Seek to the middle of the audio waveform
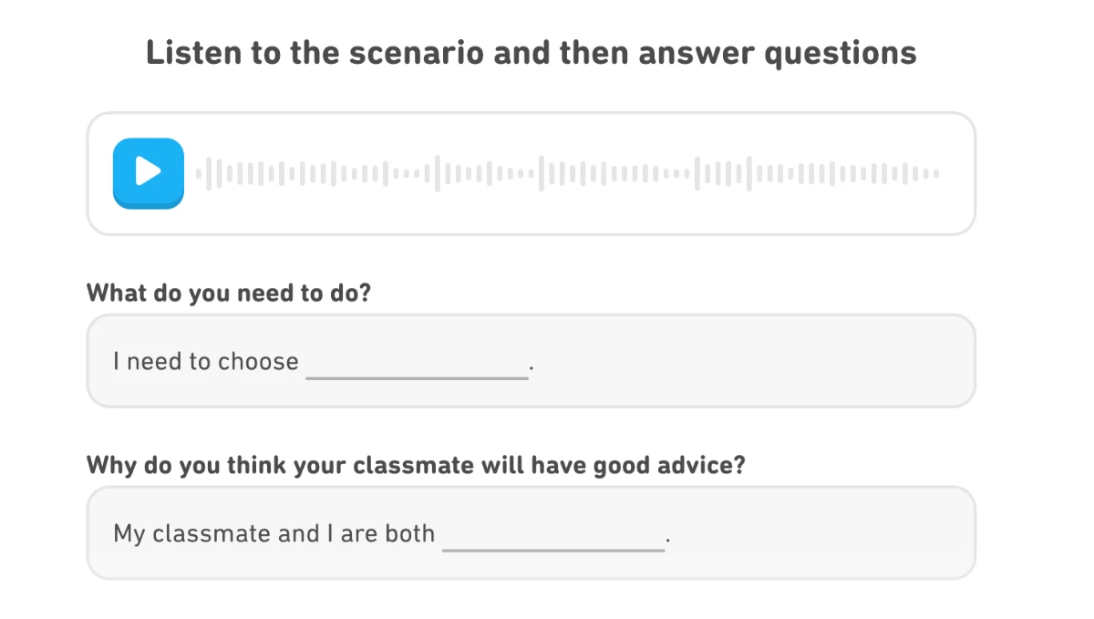 567,173
